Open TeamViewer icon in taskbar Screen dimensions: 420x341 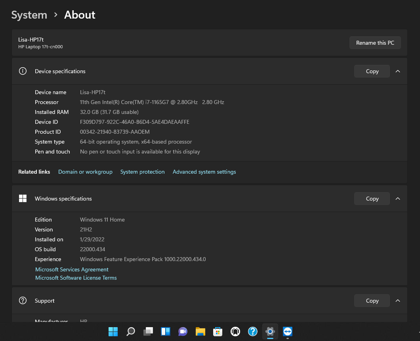point(288,332)
